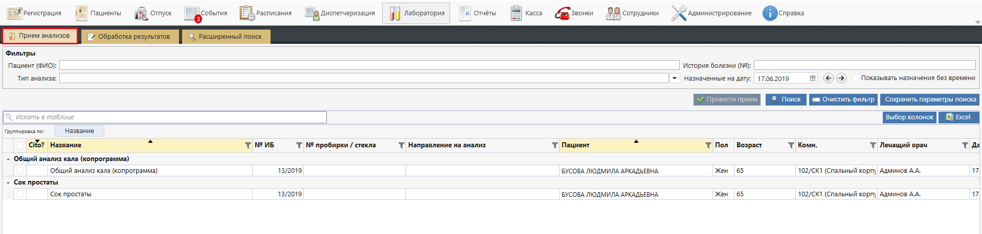
Task: Enable 'Показывать назначения без времени' checkbox
Action: [x=856, y=78]
